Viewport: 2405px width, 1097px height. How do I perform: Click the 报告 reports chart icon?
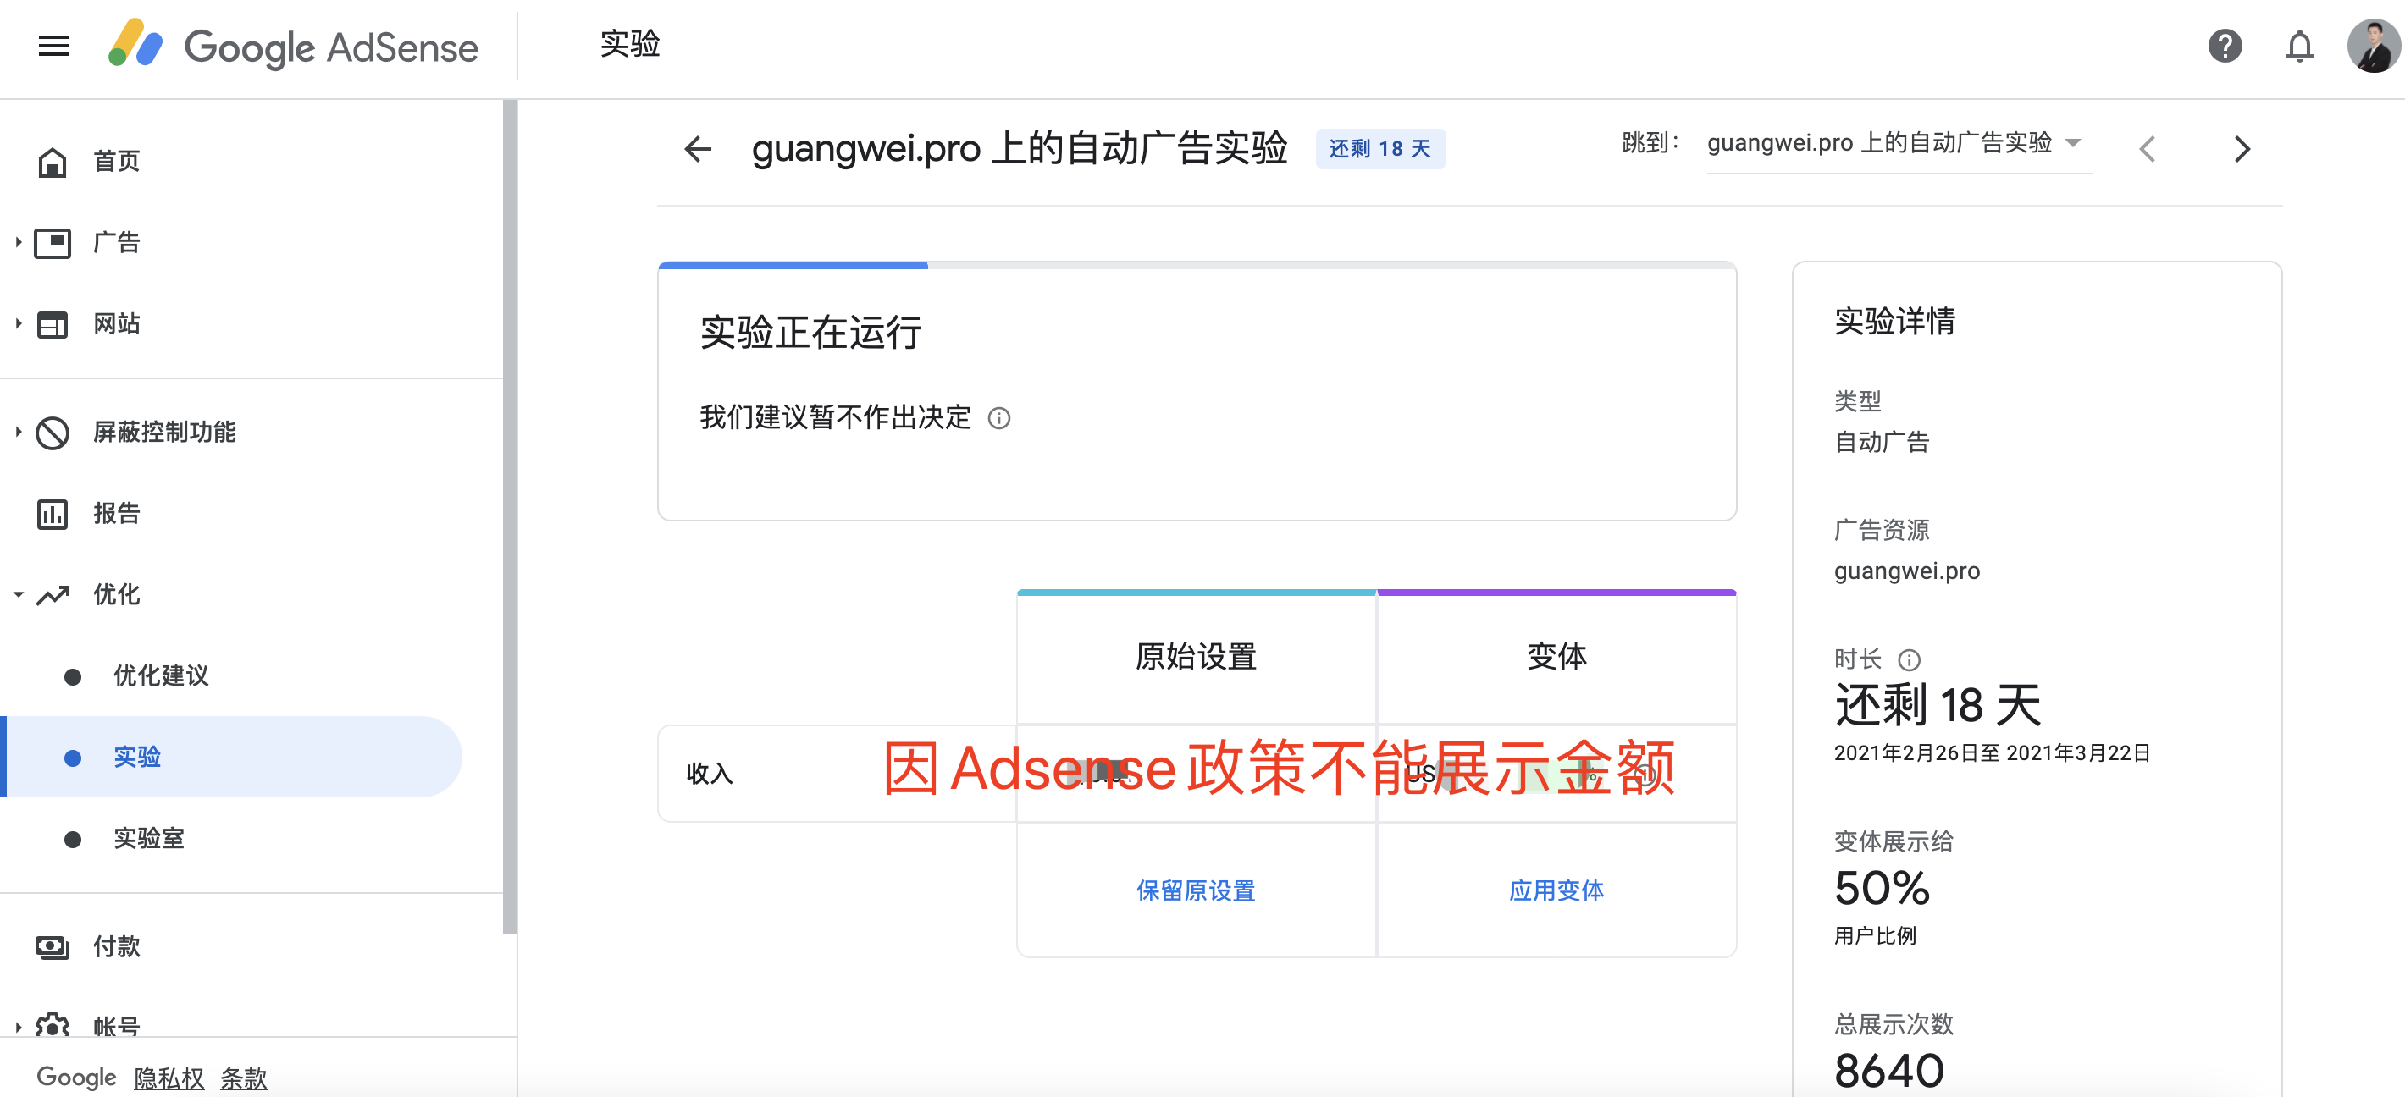click(x=53, y=514)
